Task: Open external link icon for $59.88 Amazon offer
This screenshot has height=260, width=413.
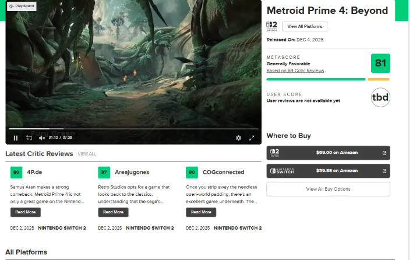Action: pos(384,171)
